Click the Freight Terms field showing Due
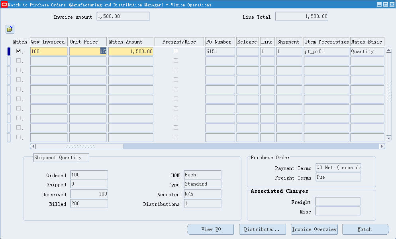This screenshot has width=396, height=239. point(338,177)
